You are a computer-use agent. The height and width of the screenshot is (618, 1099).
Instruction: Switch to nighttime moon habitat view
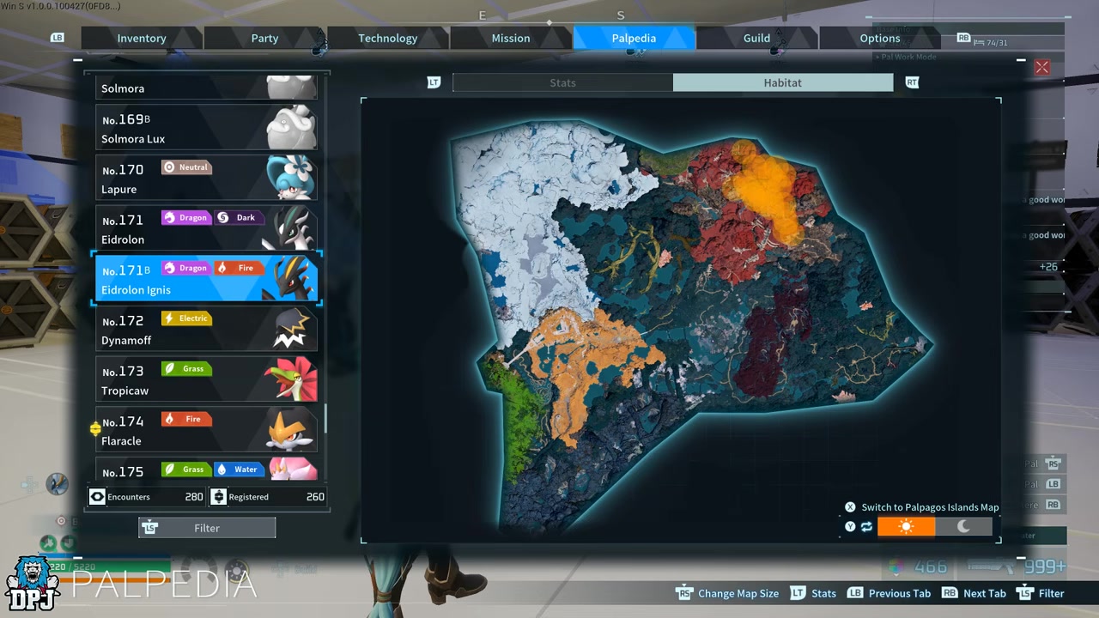[963, 526]
